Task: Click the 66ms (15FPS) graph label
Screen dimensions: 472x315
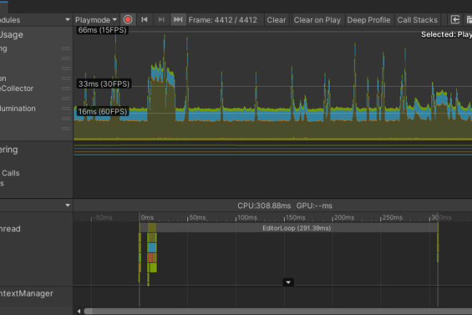Action: pos(102,30)
